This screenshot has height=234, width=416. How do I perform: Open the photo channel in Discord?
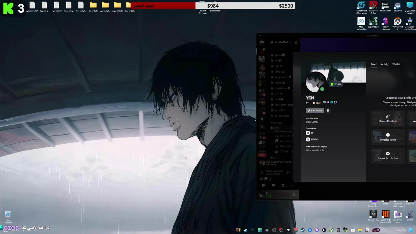pos(278,55)
